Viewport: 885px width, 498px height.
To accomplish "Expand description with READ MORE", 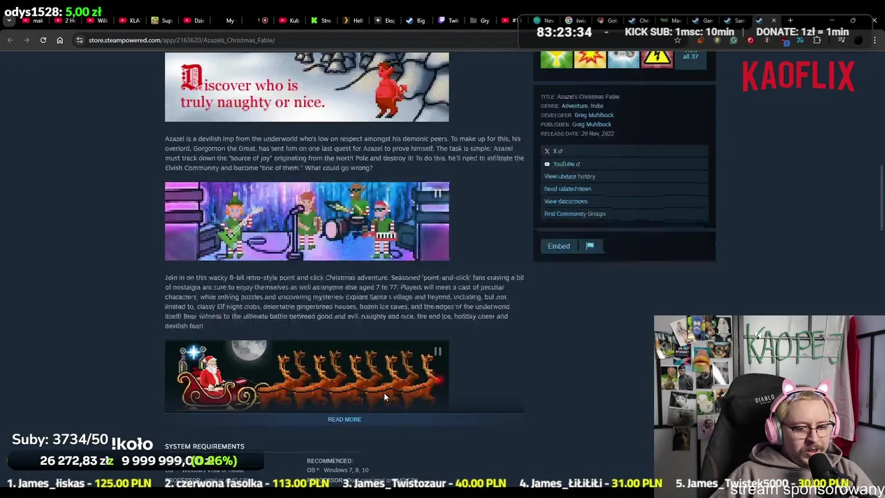I will [344, 419].
